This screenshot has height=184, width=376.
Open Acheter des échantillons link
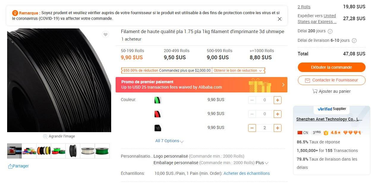[246, 173]
